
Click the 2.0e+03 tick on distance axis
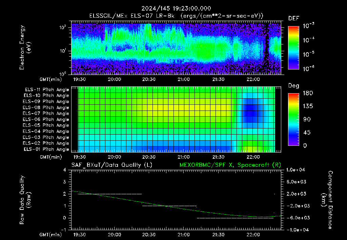click(x=297, y=194)
